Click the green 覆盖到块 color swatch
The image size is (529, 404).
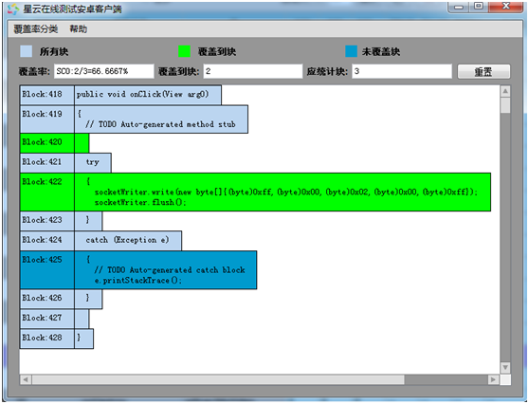pyautogui.click(x=184, y=51)
